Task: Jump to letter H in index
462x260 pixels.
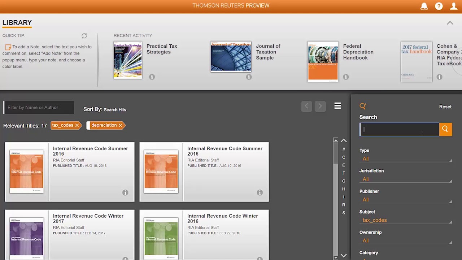Action: point(344,189)
